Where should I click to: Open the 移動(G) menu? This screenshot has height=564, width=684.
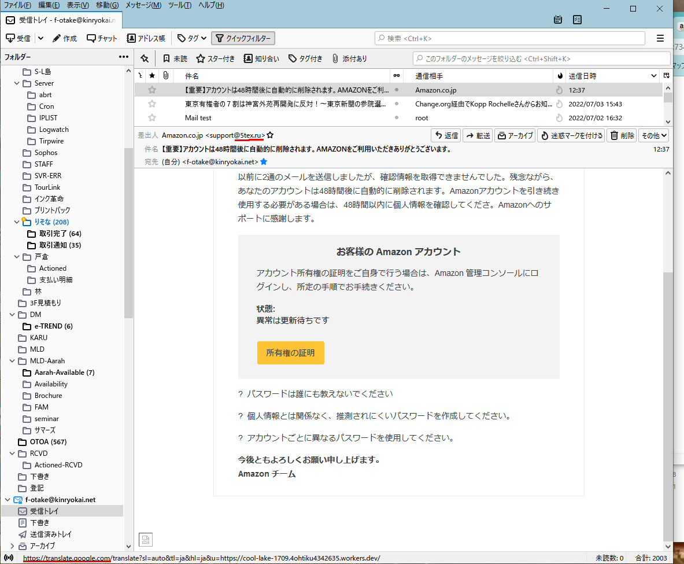(108, 5)
